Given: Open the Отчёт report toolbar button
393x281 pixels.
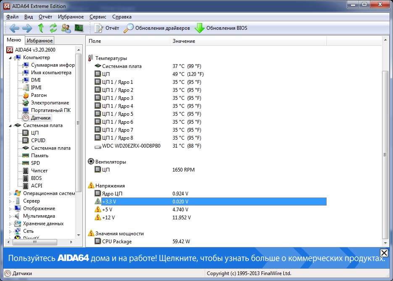Looking at the screenshot, I should (x=106, y=28).
